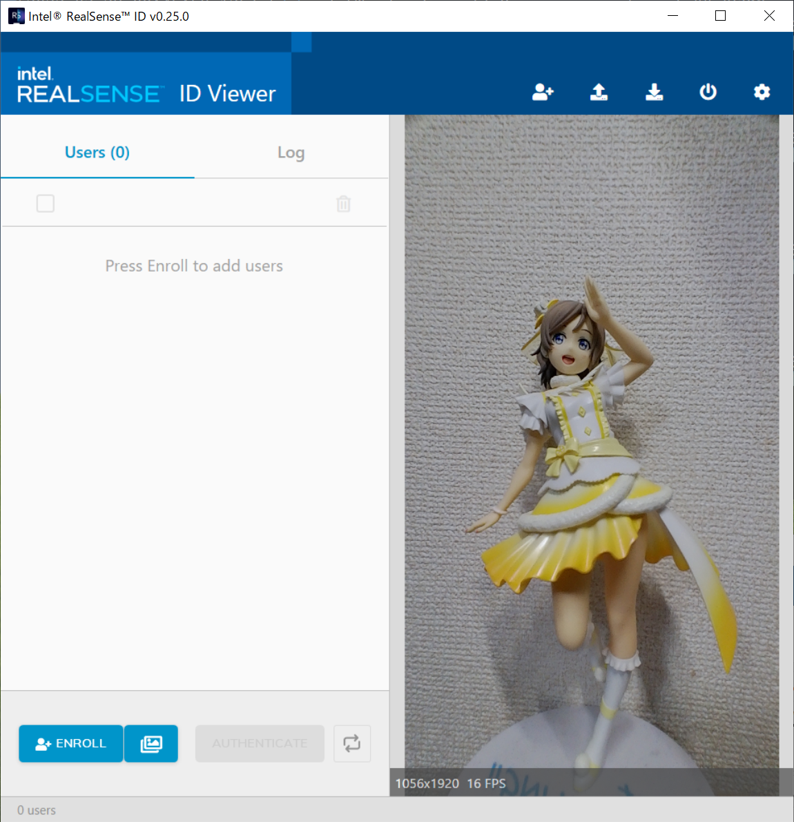794x822 pixels.
Task: Click the upload/export database icon
Action: click(x=599, y=92)
